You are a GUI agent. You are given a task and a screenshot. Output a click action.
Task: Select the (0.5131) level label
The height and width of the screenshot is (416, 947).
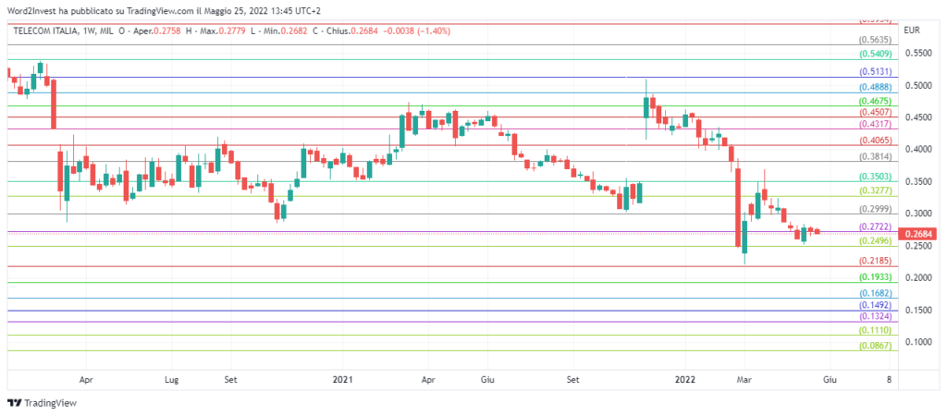click(875, 71)
